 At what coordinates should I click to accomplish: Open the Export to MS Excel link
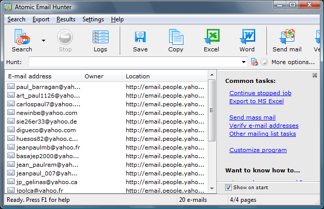(256, 101)
